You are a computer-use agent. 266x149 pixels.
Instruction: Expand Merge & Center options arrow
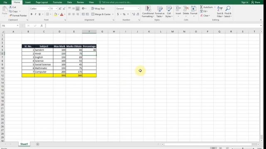pos(113,14)
